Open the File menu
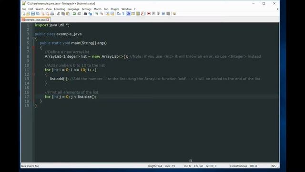This screenshot has width=305, height=172. (24, 9)
